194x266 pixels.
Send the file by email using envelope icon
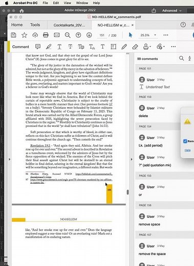[57, 35]
